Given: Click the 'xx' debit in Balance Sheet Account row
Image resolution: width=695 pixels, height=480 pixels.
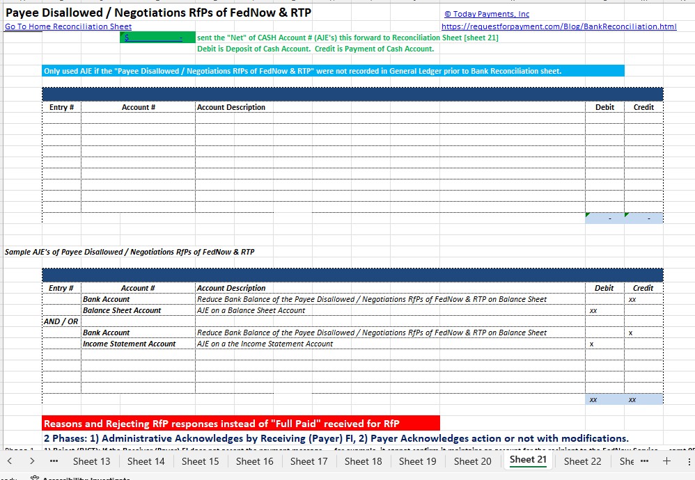Looking at the screenshot, I should 593,310.
